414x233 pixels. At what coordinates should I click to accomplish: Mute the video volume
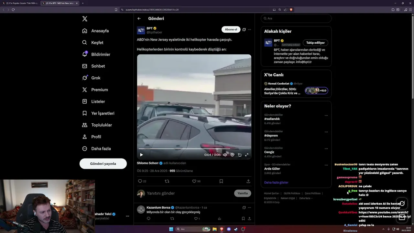(225, 155)
